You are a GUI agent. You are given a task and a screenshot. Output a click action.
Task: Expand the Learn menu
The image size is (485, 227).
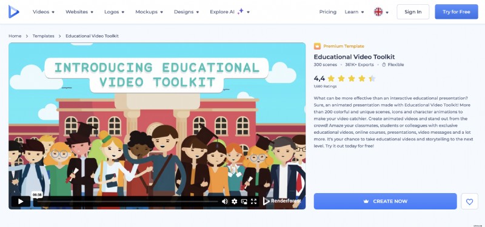point(354,12)
